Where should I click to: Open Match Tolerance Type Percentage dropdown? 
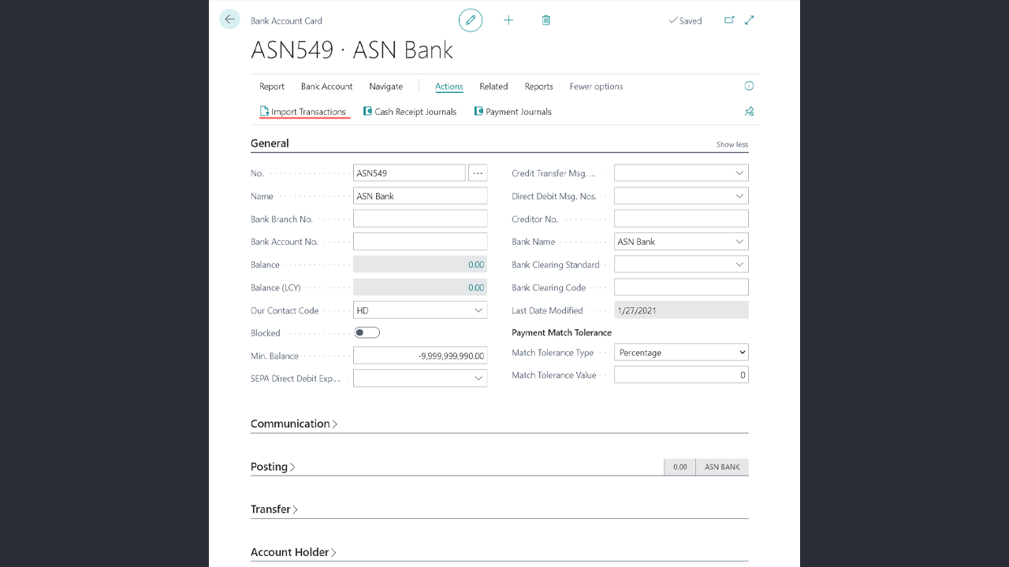[681, 353]
